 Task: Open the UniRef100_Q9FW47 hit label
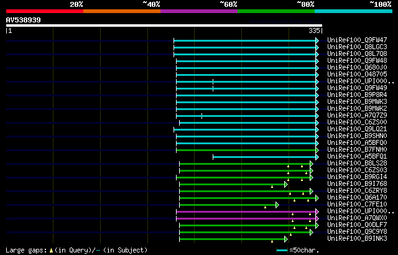pos(357,40)
